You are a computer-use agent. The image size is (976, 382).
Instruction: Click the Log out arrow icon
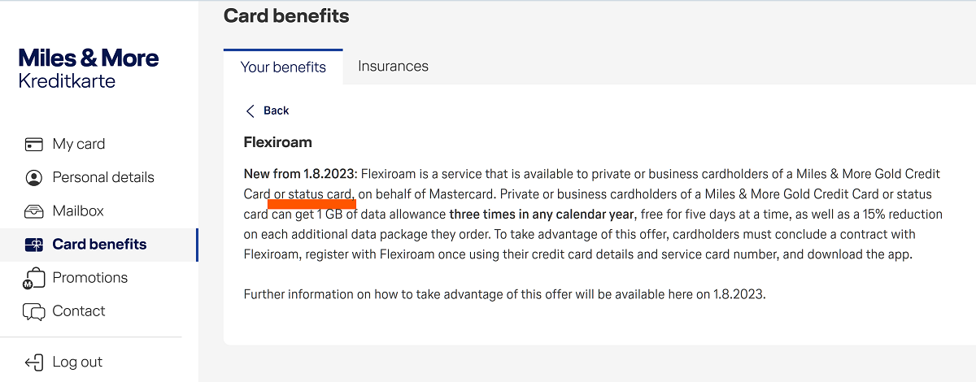coord(33,362)
